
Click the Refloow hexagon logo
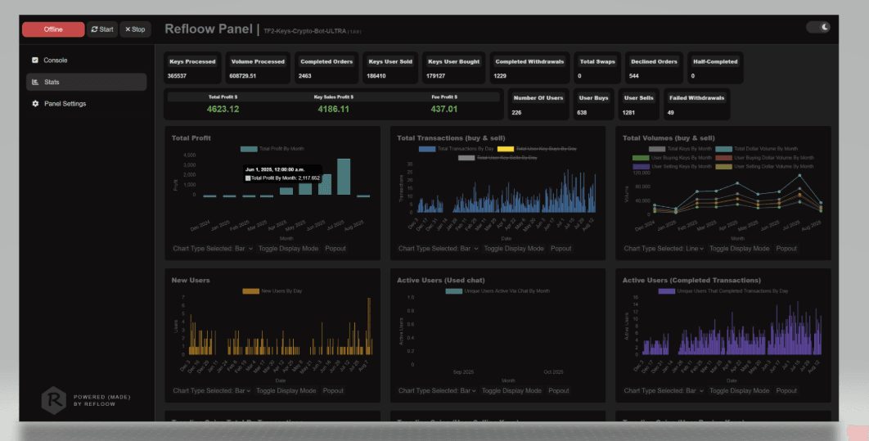tap(54, 401)
